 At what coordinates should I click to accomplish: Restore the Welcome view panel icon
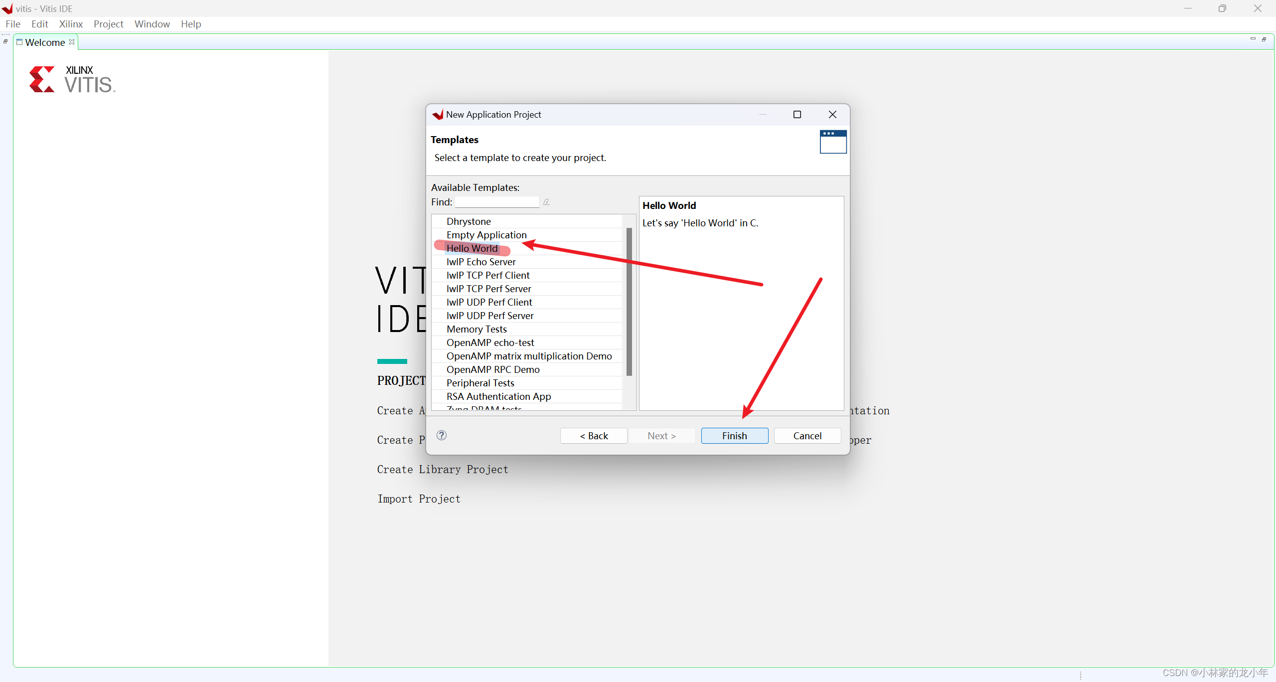pos(1264,39)
